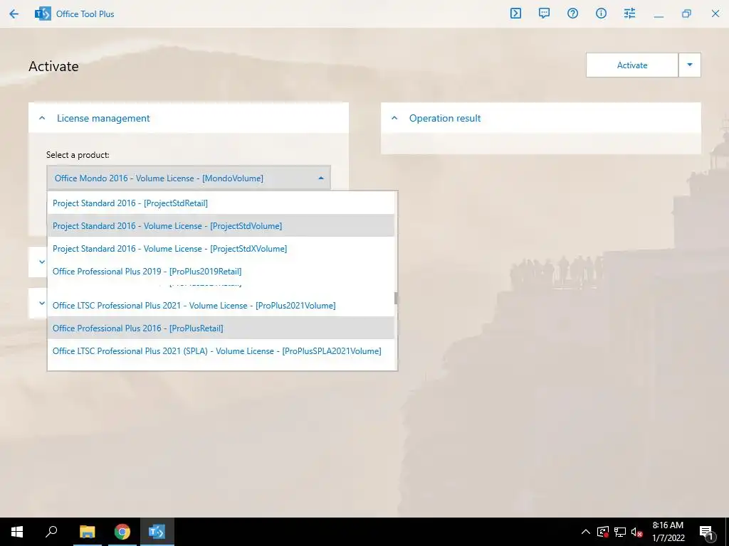The image size is (729, 546).
Task: Select Project Standard 2016 - [ProjectStdRetail]
Action: pyautogui.click(x=221, y=203)
